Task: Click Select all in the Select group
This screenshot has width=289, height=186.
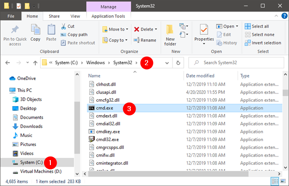Action: 257,26
